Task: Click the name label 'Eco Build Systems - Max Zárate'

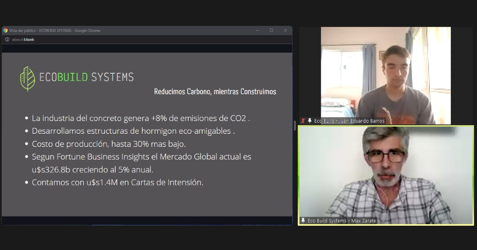Action: [342, 221]
